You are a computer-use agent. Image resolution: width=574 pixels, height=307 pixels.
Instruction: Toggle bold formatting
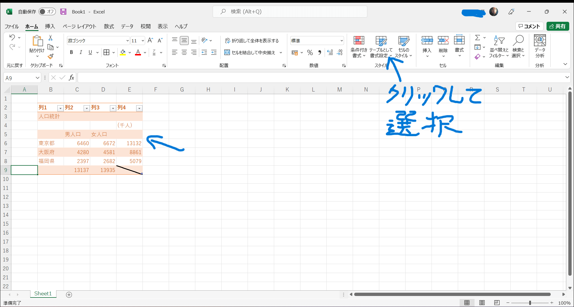(x=71, y=52)
